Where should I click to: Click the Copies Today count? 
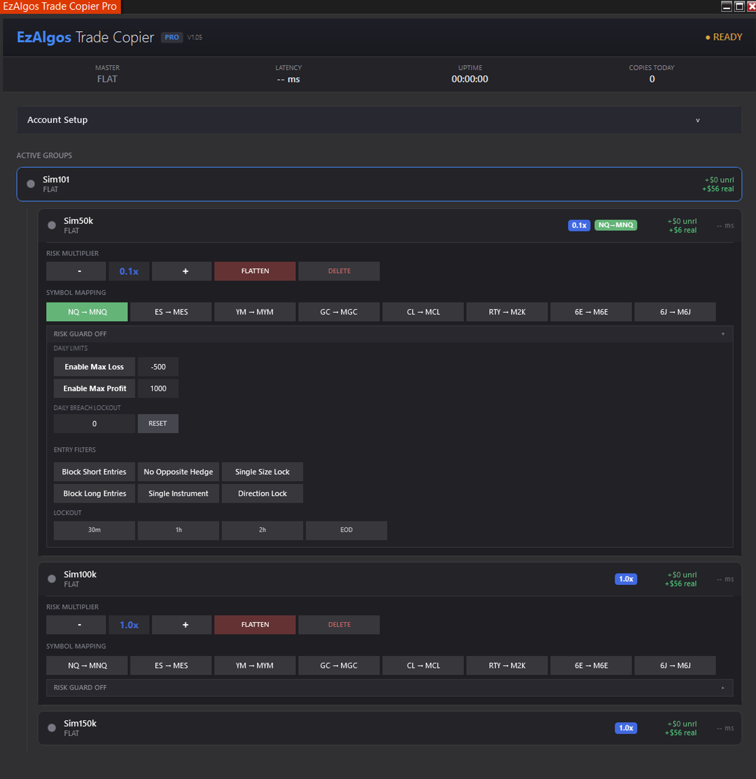pos(652,79)
